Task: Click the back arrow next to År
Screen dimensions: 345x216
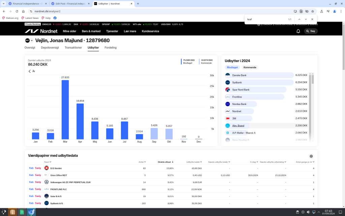Action: tap(30, 71)
